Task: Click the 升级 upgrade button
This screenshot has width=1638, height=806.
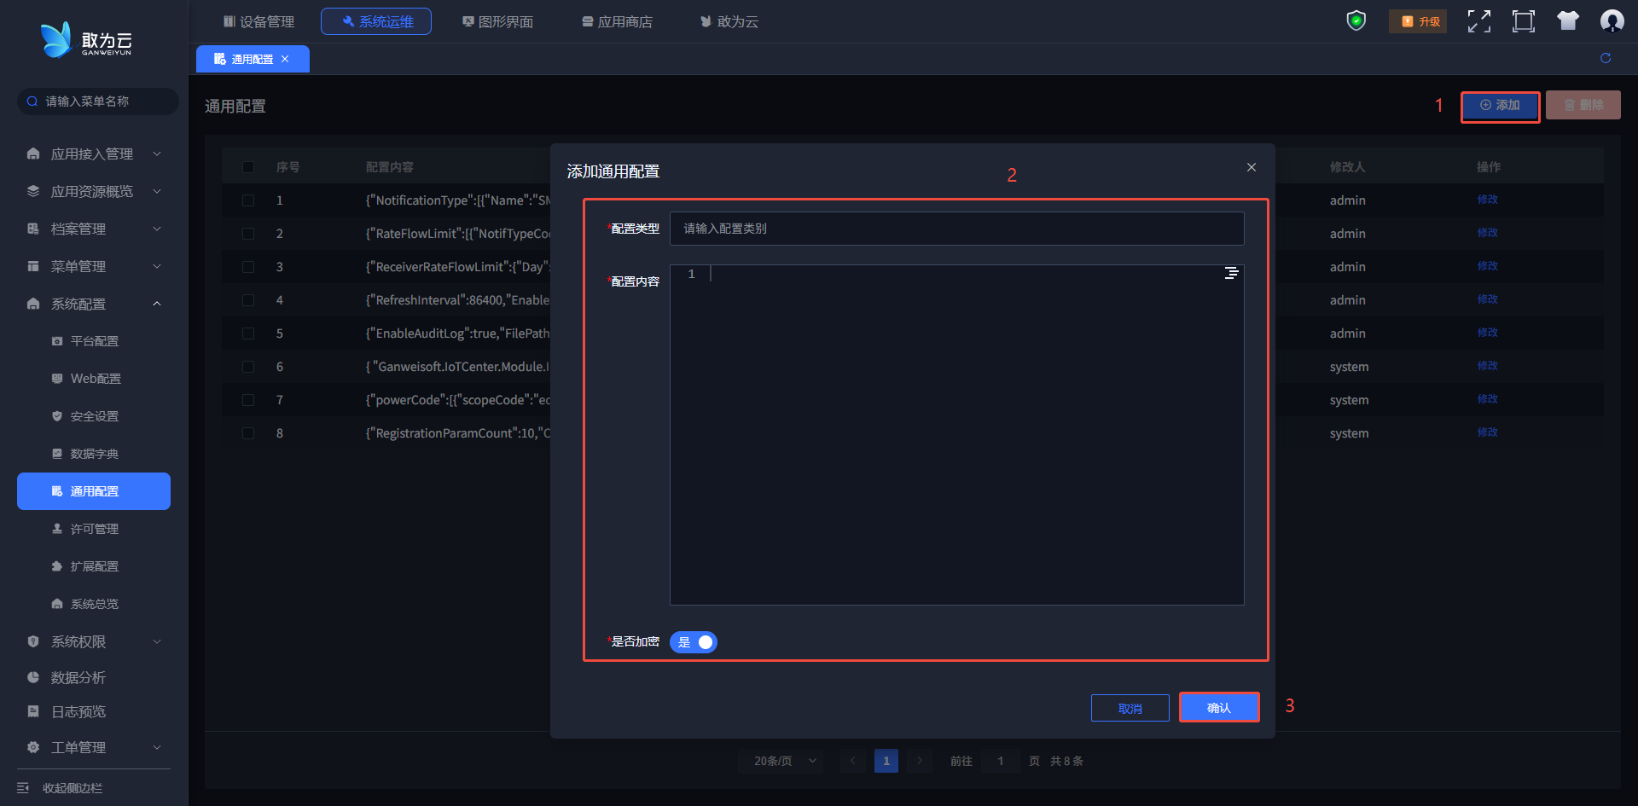Action: click(1420, 21)
